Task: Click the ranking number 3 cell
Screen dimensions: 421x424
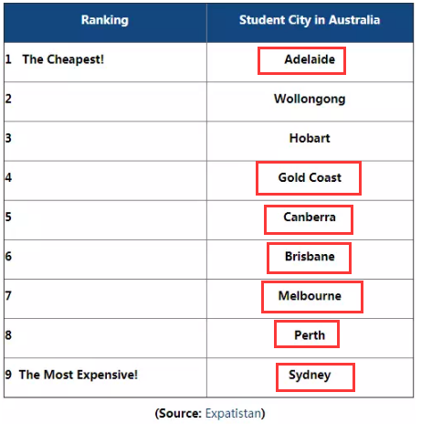Action: coord(105,141)
